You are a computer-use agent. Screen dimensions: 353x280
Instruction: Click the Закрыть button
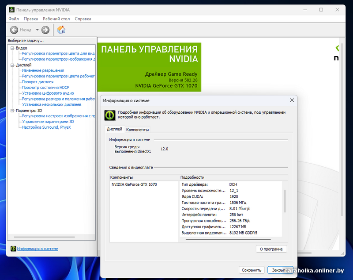(x=280, y=270)
